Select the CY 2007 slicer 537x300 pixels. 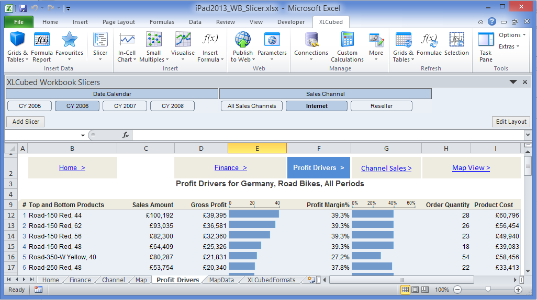click(125, 106)
